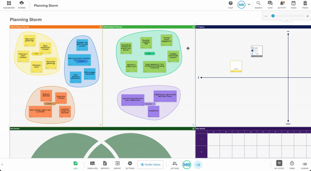Image resolution: width=311 pixels, height=171 pixels.
Task: Select the Hackathons purple note
Action: (154, 111)
